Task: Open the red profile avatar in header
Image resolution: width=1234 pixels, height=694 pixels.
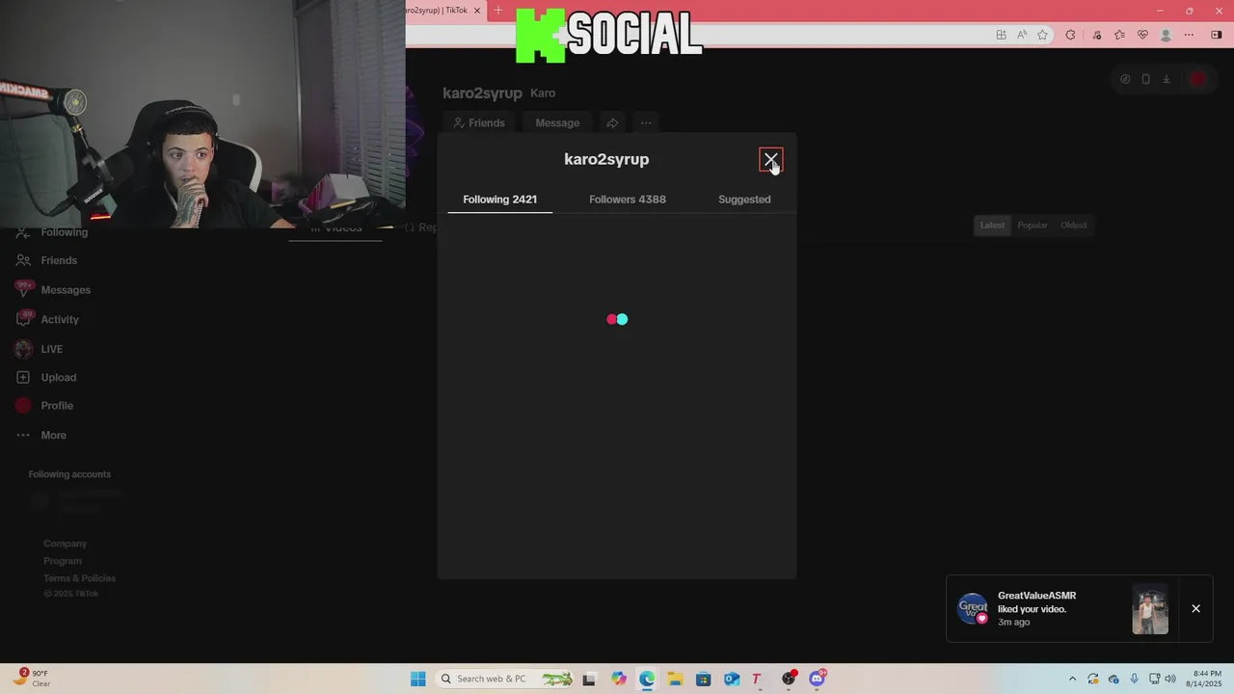Action: [x=1198, y=79]
